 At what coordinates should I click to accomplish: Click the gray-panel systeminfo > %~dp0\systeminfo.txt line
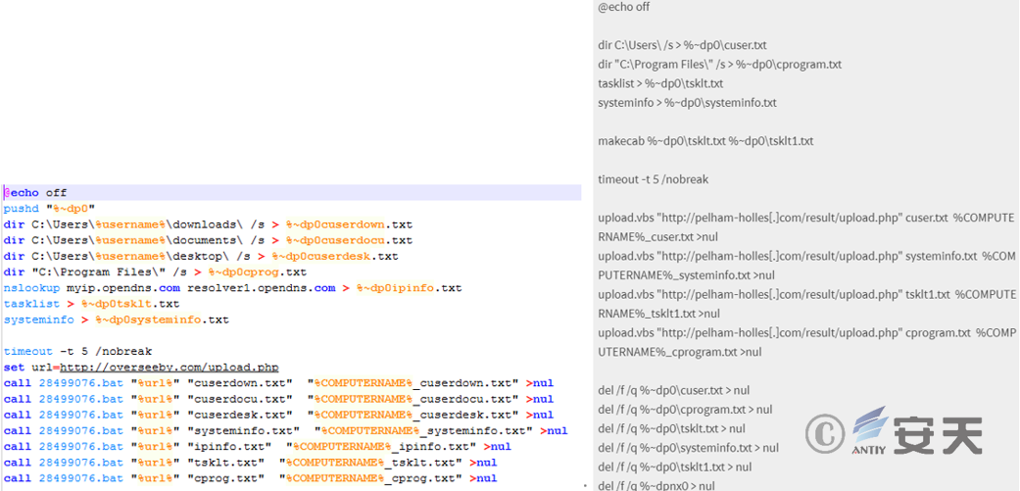687,103
